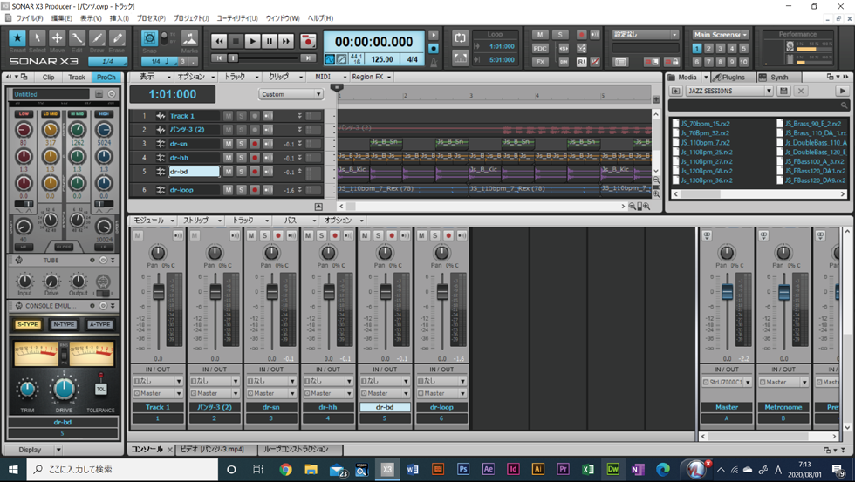Image resolution: width=855 pixels, height=482 pixels.
Task: Open the Region FX menu
Action: tap(372, 77)
